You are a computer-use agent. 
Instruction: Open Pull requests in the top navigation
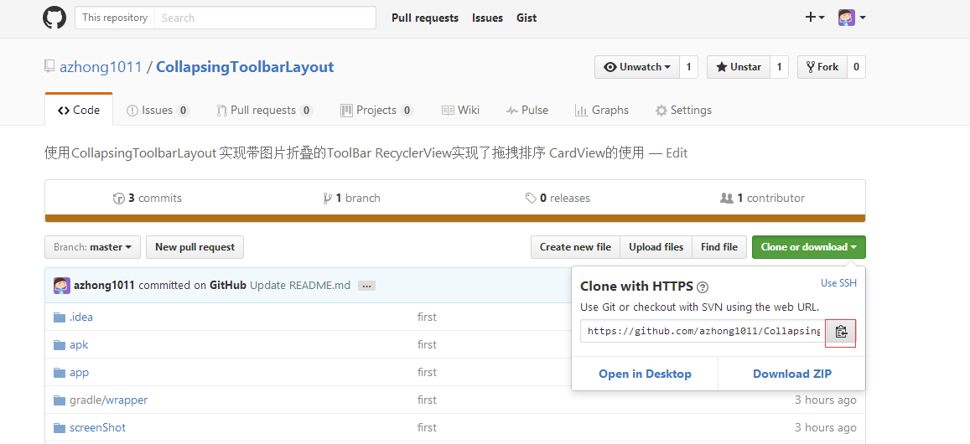click(425, 18)
